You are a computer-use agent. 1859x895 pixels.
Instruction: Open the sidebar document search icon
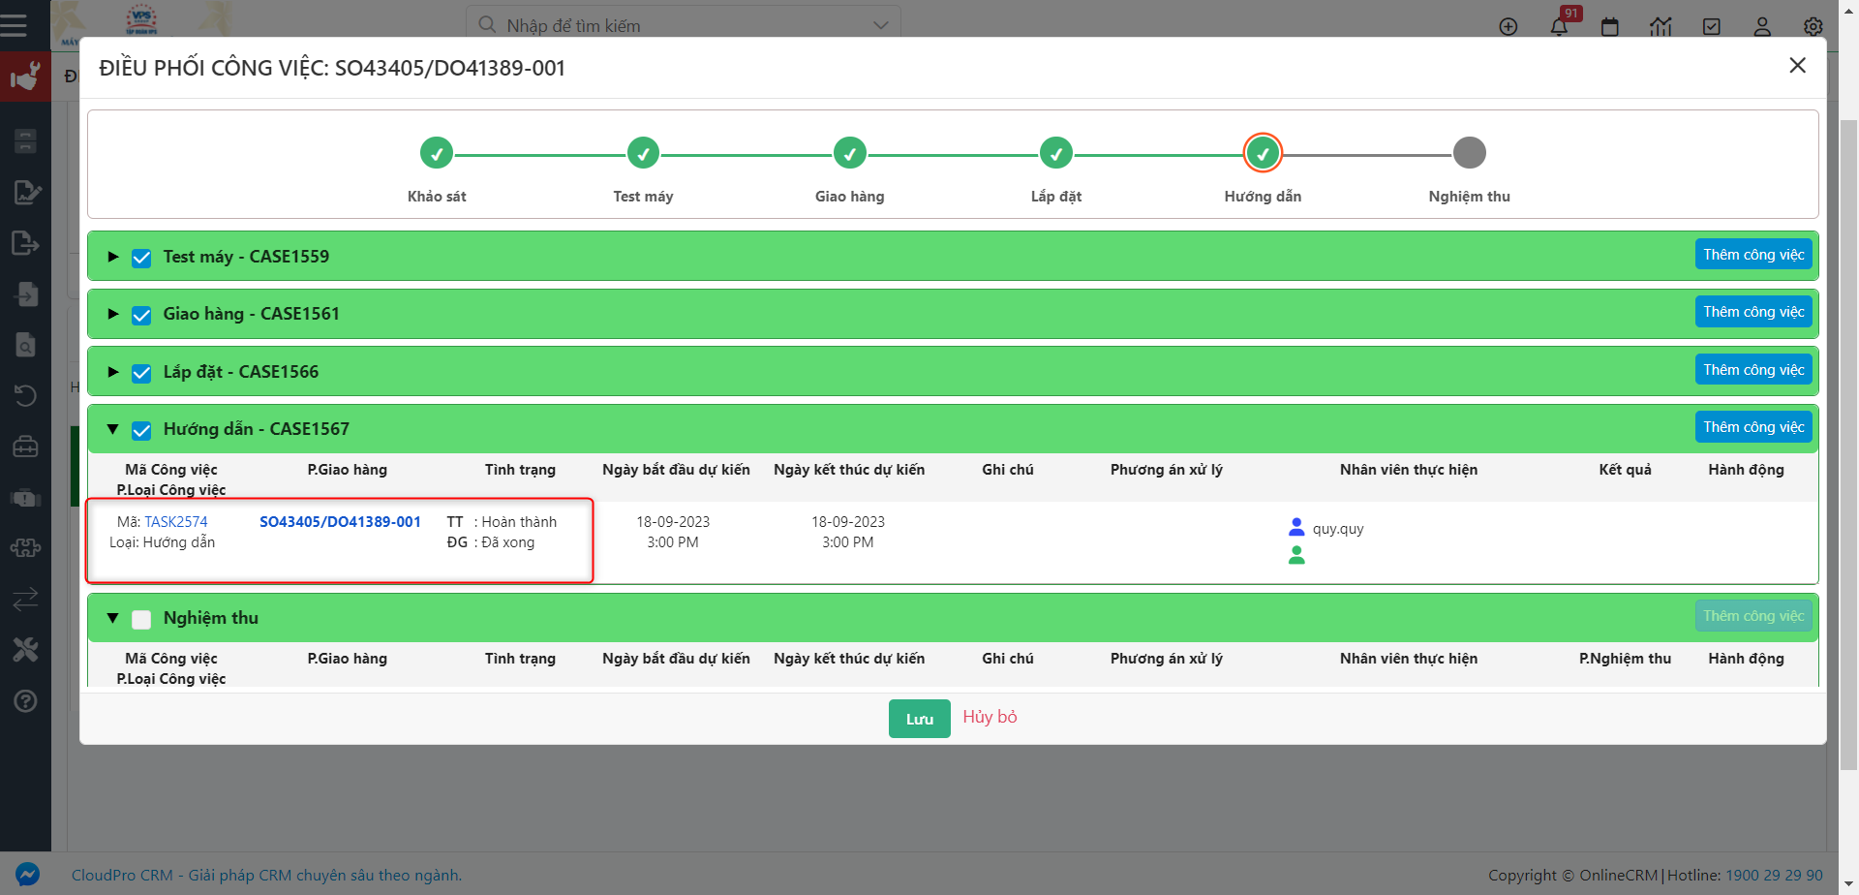pyautogui.click(x=26, y=345)
